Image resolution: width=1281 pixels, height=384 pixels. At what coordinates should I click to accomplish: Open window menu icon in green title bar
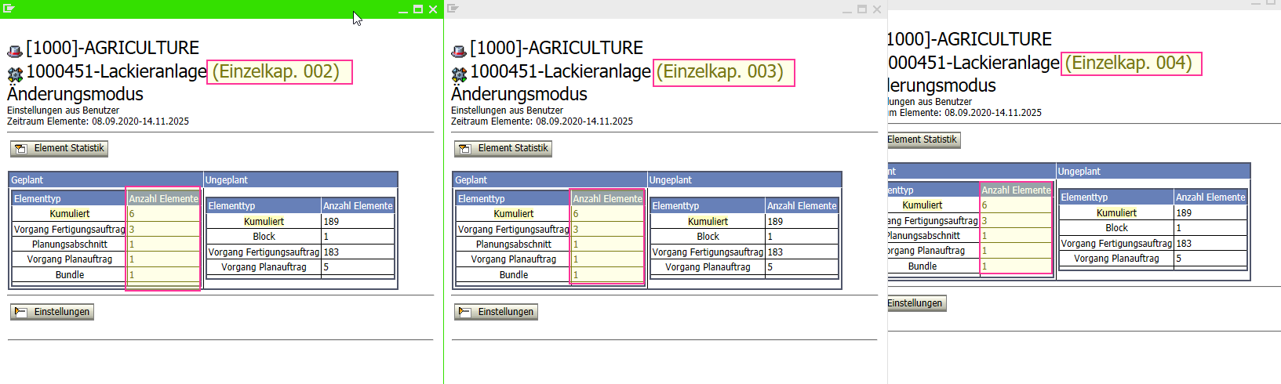9,9
